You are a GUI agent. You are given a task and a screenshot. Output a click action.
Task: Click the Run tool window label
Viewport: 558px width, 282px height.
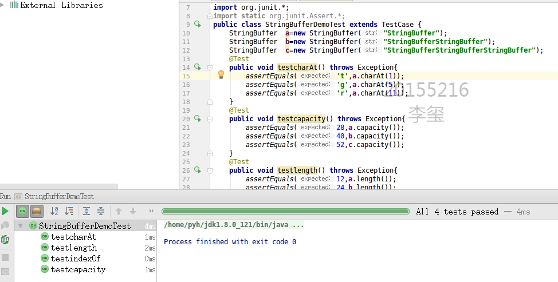pos(5,196)
